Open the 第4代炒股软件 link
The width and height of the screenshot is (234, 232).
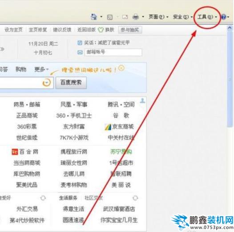27,220
